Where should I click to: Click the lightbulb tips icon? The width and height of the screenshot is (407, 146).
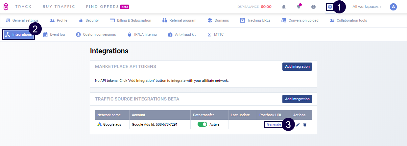tap(299, 7)
